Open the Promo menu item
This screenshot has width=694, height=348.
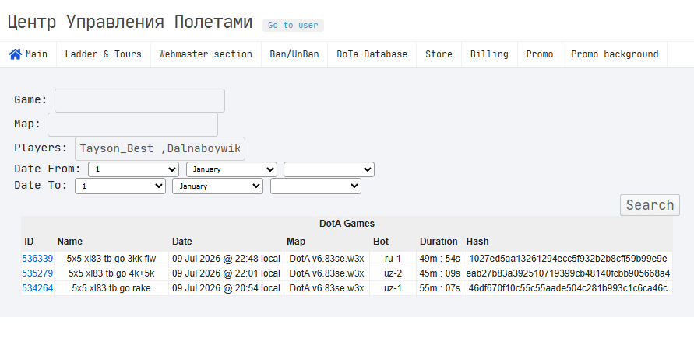coord(540,54)
